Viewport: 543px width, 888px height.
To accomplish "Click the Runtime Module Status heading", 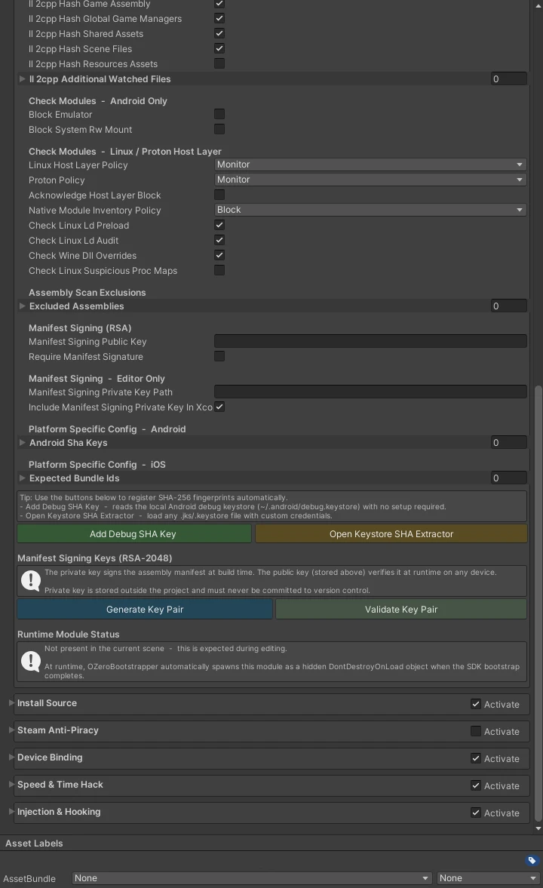I will 68,635.
